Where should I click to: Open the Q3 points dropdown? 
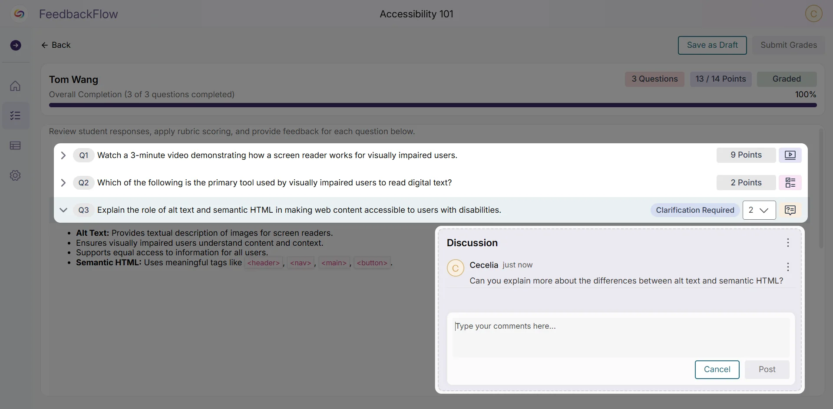(759, 210)
